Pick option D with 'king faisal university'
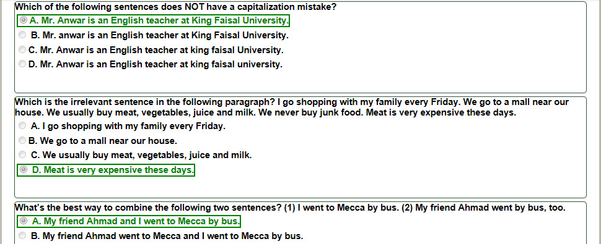Screen dimensions: 601x244 [22, 64]
